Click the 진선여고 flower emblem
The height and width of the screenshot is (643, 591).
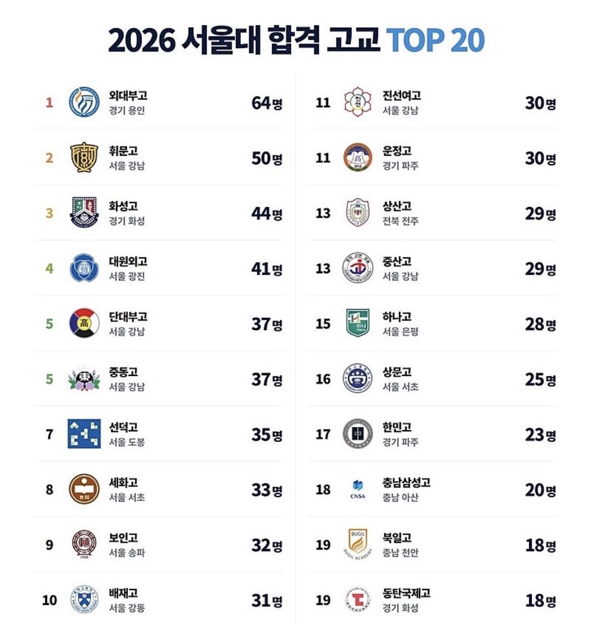(x=358, y=102)
